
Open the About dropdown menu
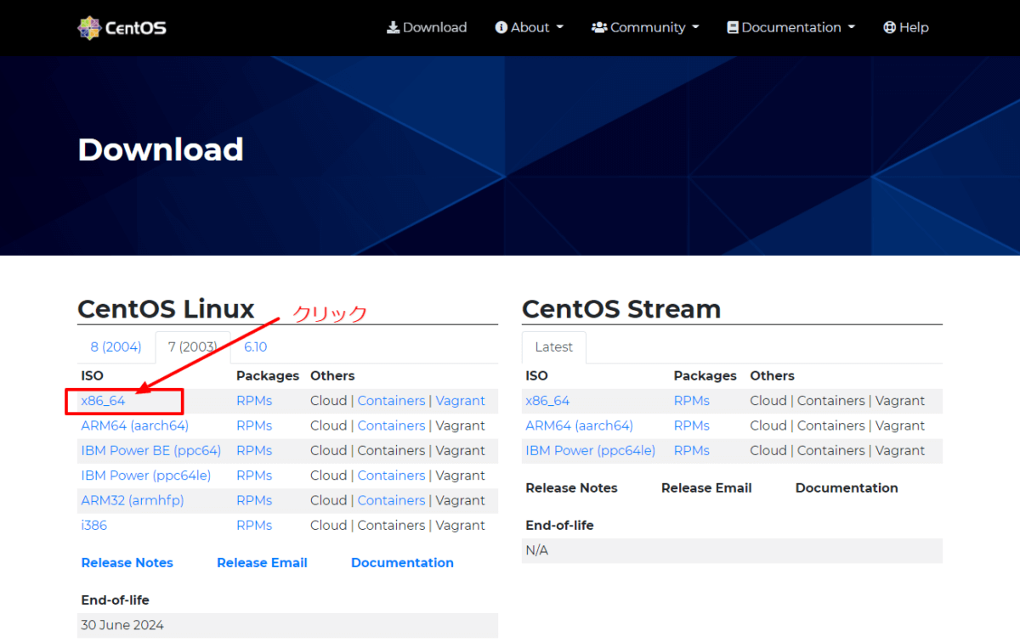[529, 26]
